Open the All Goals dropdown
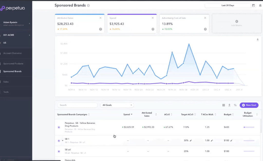 [x=117, y=105]
